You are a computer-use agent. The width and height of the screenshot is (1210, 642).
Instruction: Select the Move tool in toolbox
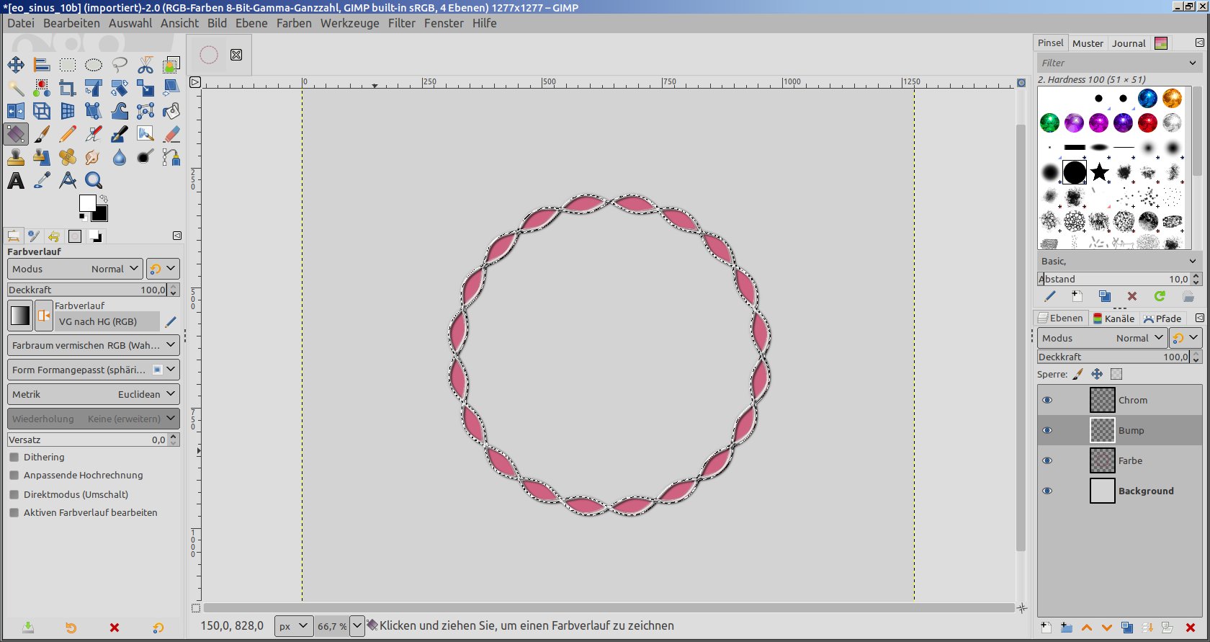point(16,66)
